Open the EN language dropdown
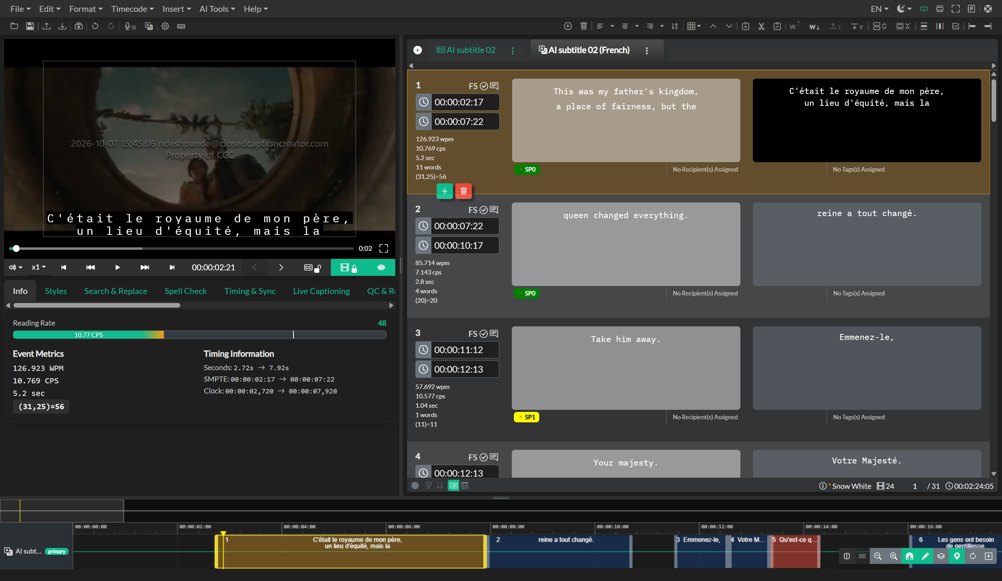Screen dimensions: 1002x581 [879, 9]
